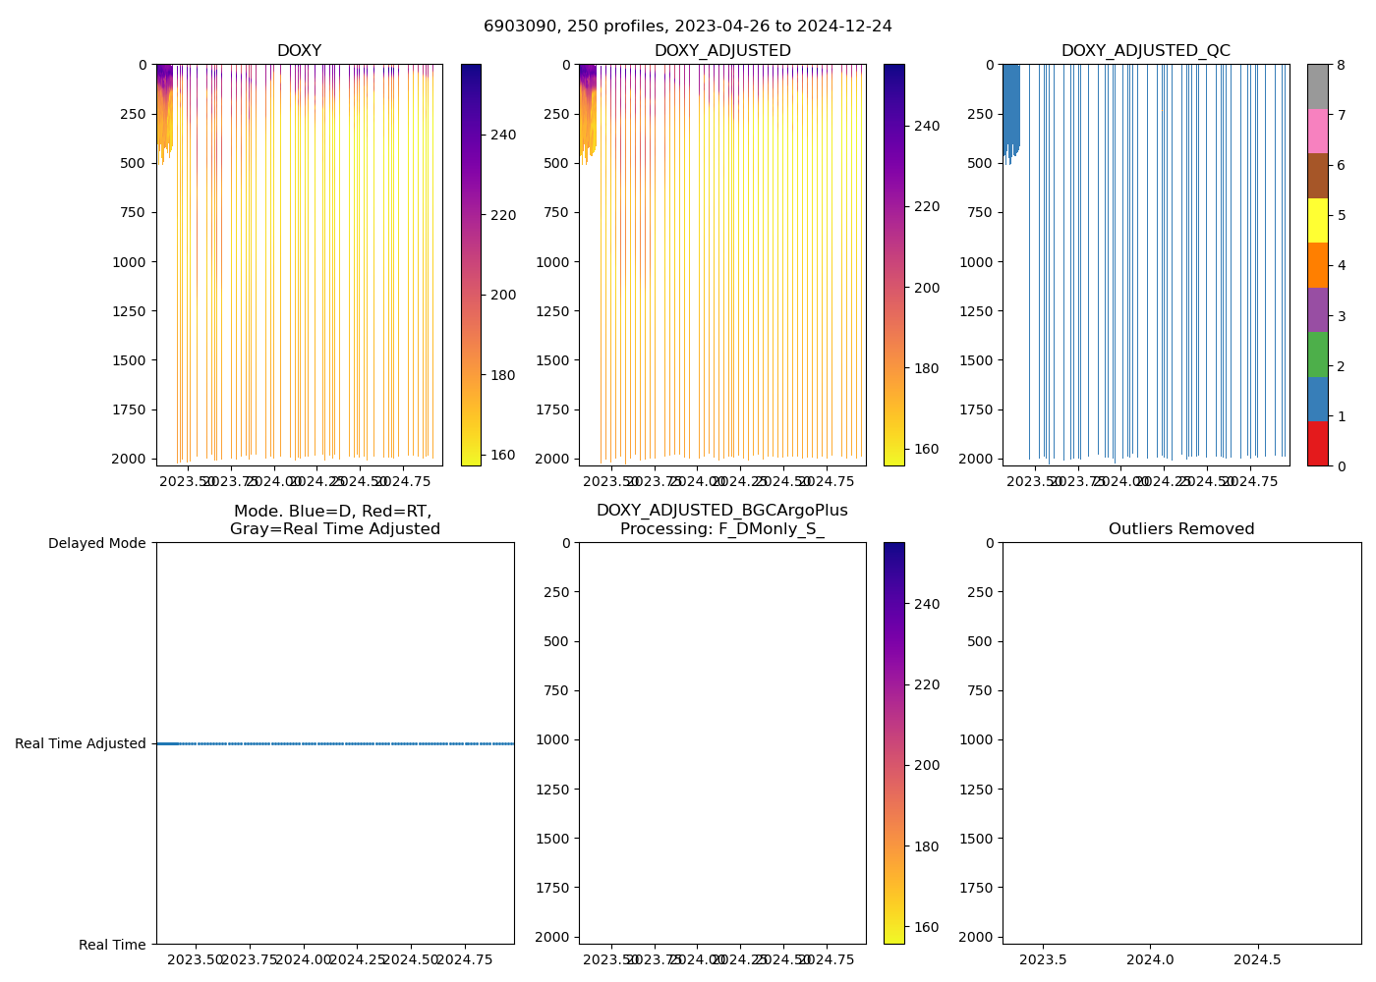Pick the orange QC colorbar segment
The image size is (1376, 982).
pyautogui.click(x=1317, y=265)
